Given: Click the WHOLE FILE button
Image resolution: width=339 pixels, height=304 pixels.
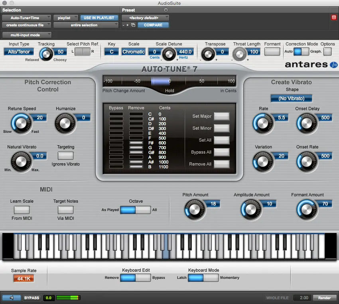Looking at the screenshot, I should (277, 298).
